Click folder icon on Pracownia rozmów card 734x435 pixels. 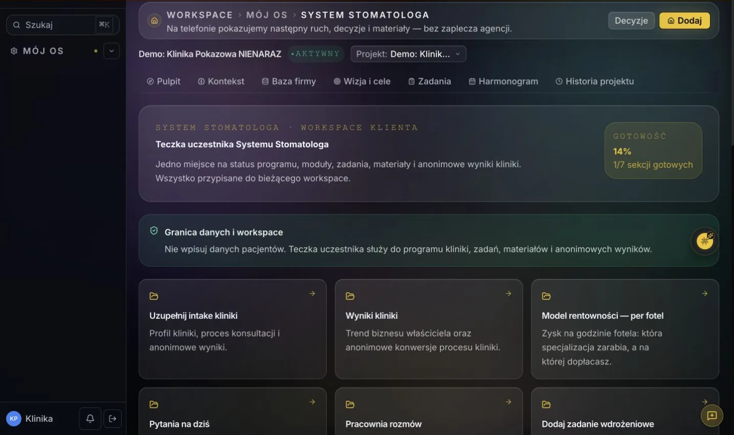[350, 405]
